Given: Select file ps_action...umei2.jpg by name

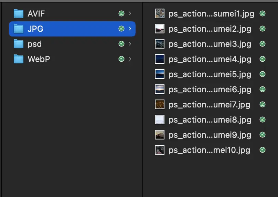Looking at the screenshot, I should 210,29.
